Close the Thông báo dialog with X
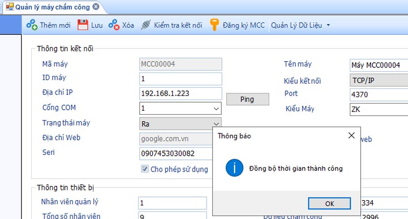 click(351, 135)
